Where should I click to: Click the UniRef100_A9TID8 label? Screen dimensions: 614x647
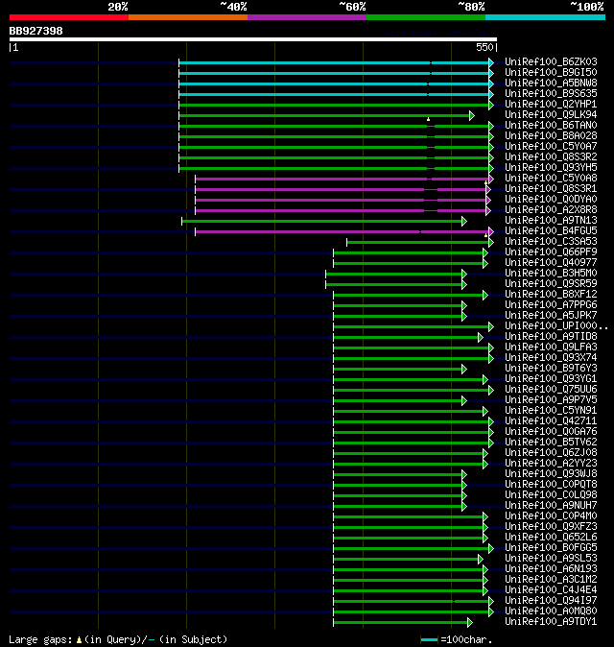point(551,337)
